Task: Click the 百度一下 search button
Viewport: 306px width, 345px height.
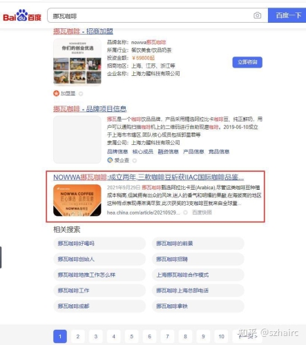Action: [287, 15]
